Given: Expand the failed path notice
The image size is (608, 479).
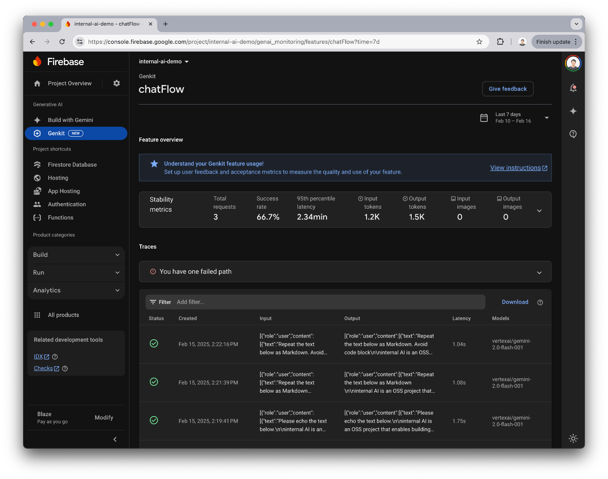Looking at the screenshot, I should (539, 272).
